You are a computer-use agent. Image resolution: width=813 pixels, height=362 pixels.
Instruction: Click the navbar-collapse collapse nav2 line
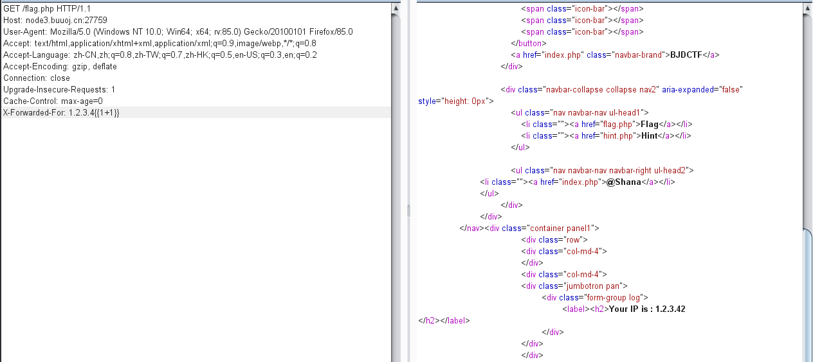click(x=622, y=89)
